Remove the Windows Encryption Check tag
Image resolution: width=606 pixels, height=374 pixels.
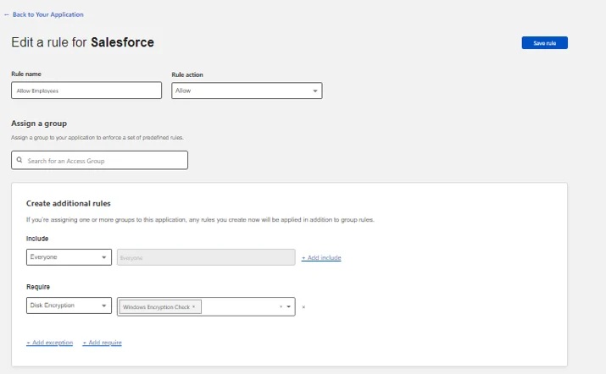tap(193, 307)
